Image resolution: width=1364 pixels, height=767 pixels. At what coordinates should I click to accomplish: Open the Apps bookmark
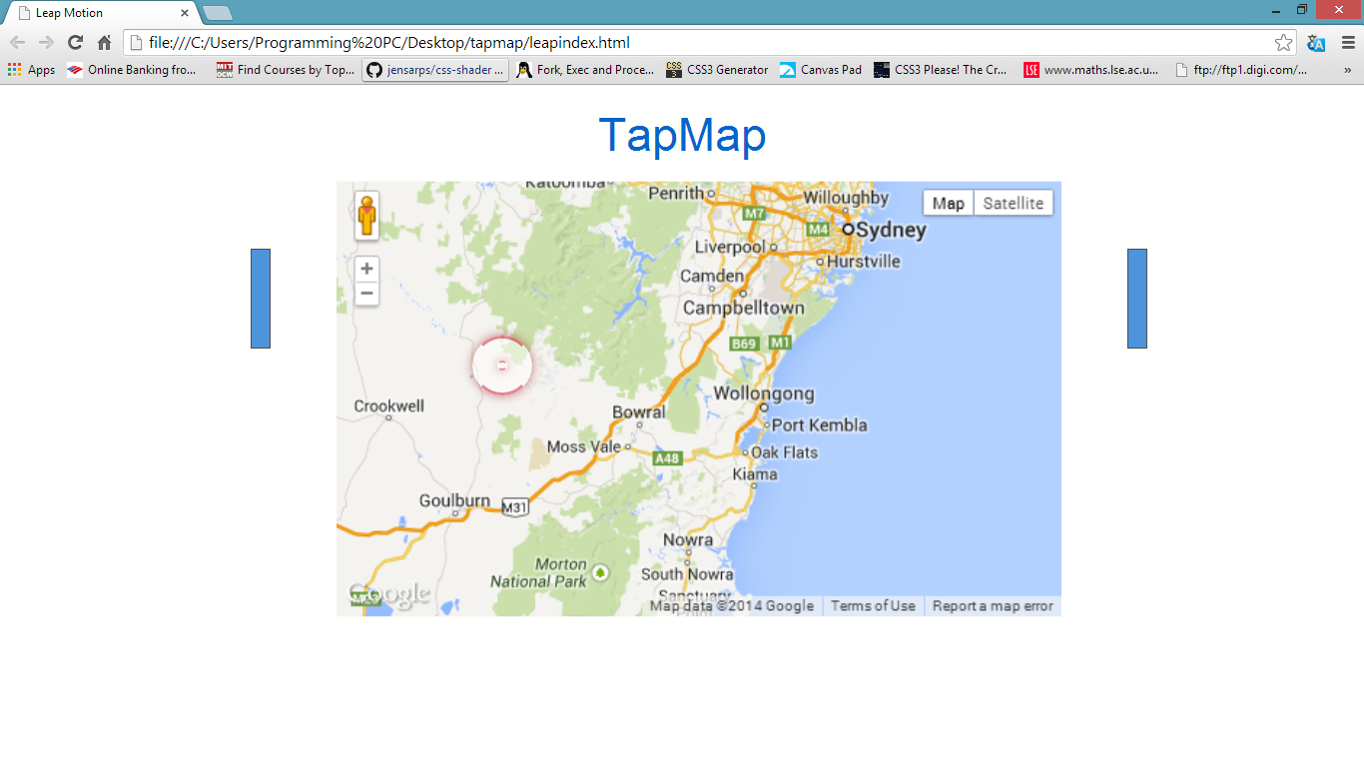pos(31,70)
